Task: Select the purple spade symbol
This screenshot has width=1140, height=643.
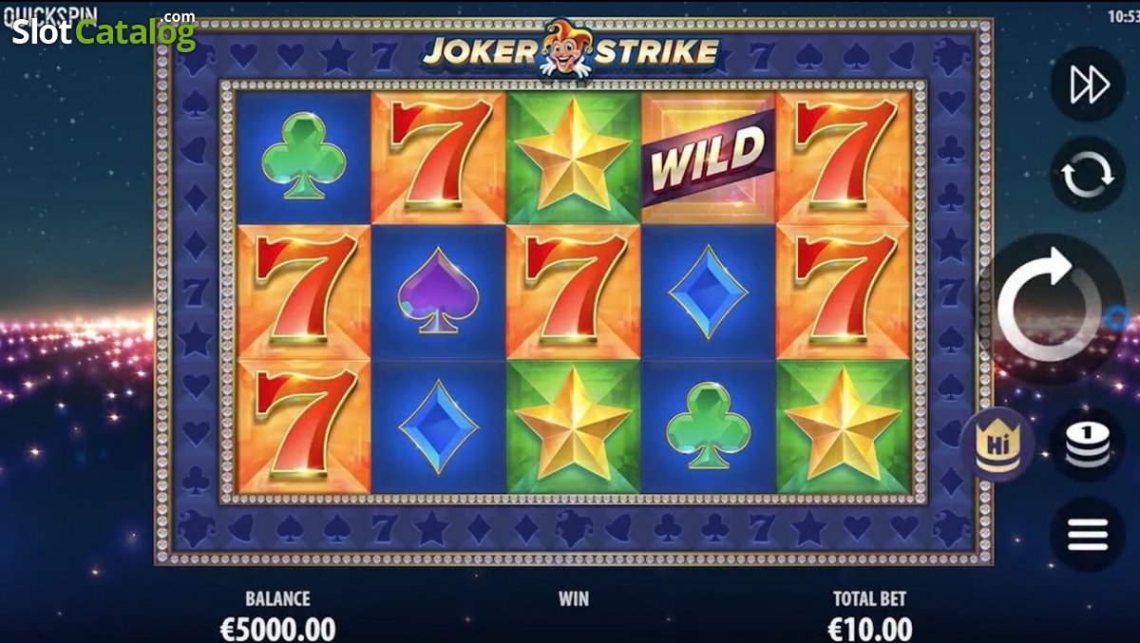Action: (x=438, y=293)
